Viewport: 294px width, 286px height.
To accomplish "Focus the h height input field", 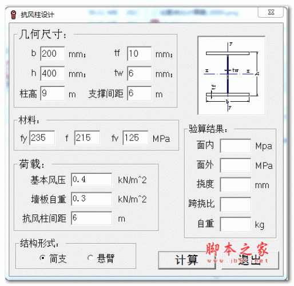I will pos(53,73).
